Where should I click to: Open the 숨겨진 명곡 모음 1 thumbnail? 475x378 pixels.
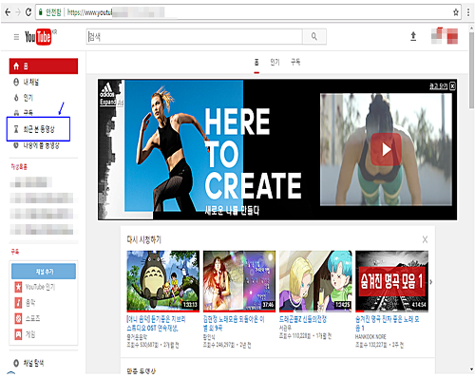[391, 281]
